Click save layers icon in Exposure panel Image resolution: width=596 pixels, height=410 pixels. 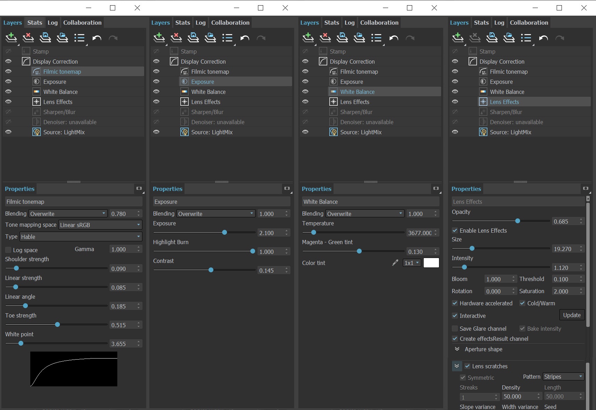(x=193, y=37)
